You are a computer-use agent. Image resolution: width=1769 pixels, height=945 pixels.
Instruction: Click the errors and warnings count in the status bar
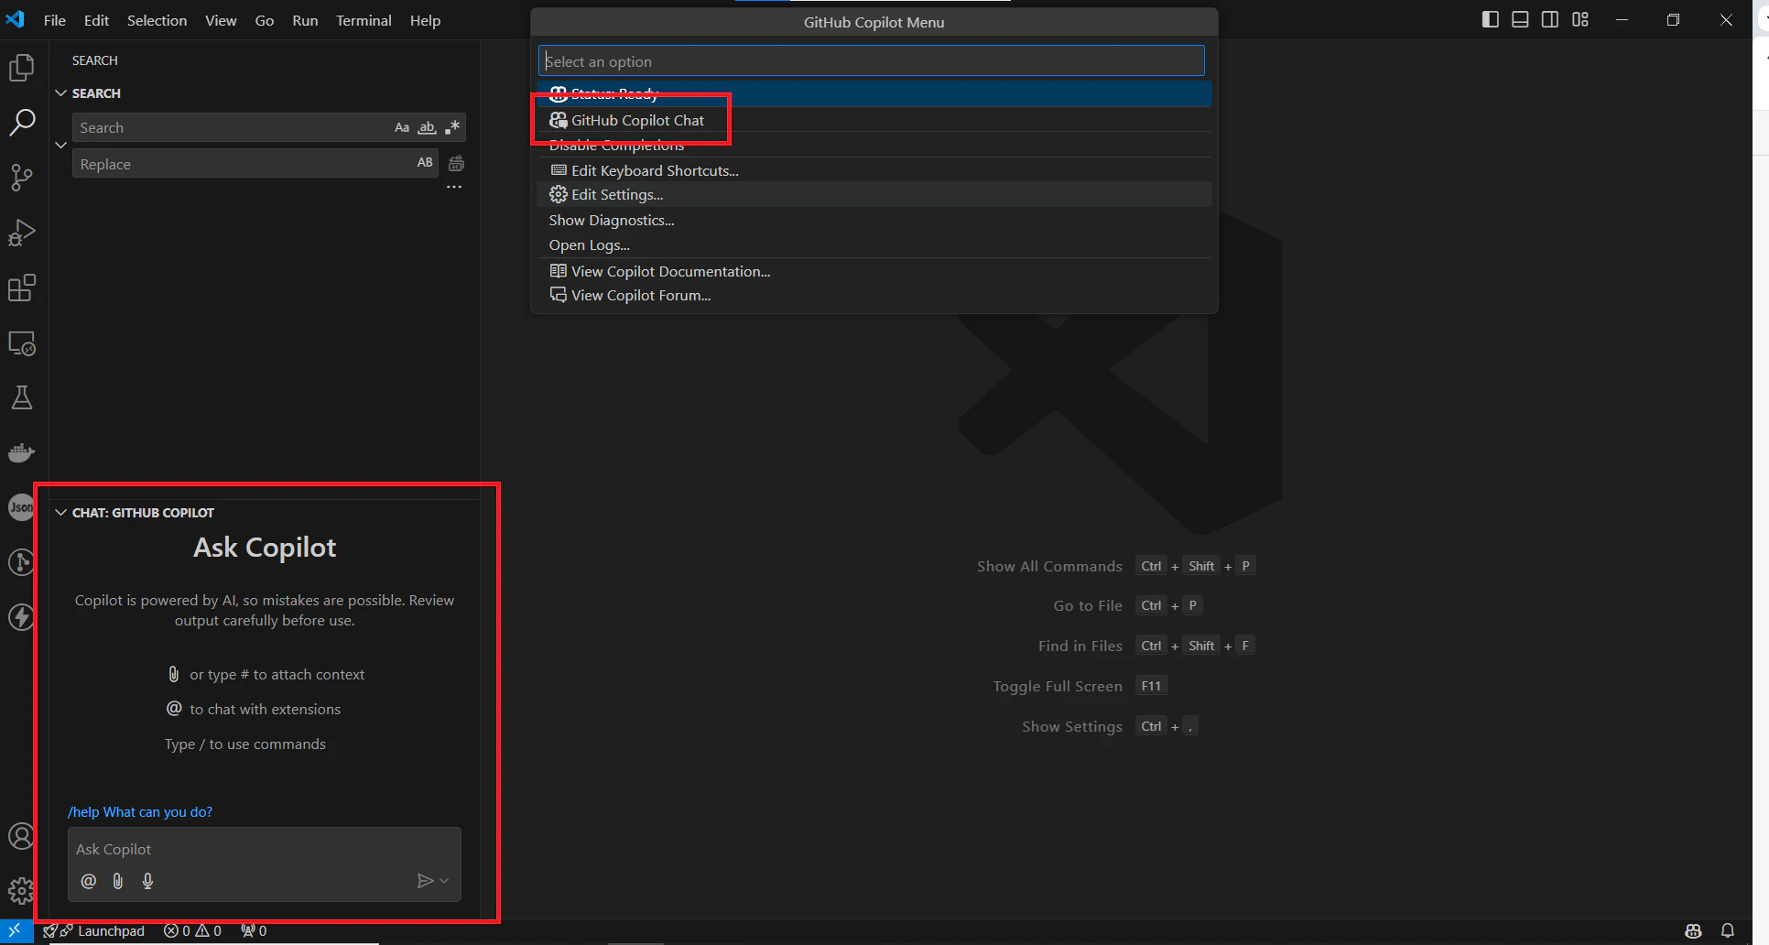[192, 930]
